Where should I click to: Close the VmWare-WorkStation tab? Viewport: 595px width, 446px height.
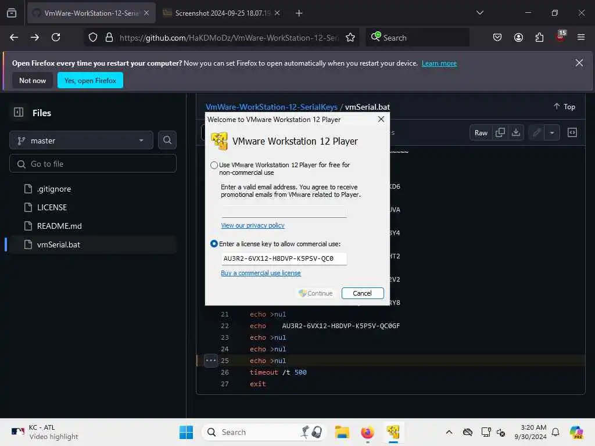(x=146, y=13)
